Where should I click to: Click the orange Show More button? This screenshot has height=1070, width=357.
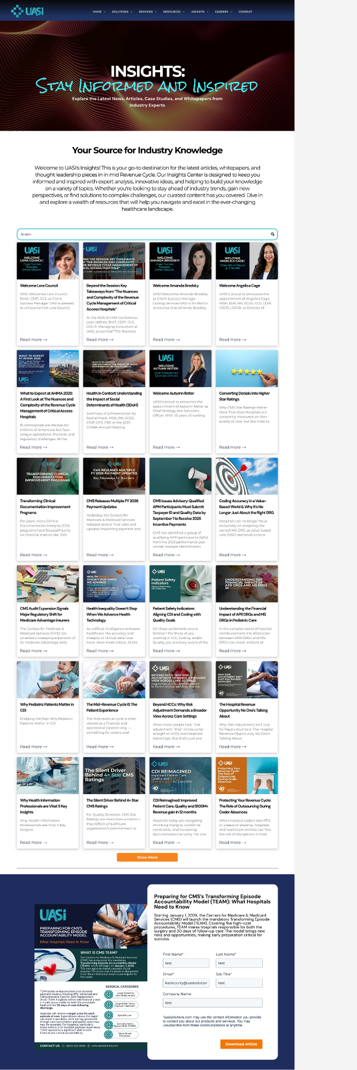point(147,858)
